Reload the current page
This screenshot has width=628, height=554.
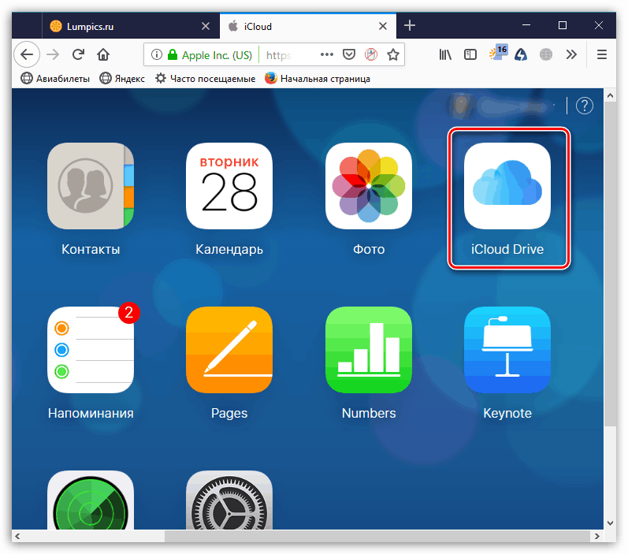click(79, 54)
